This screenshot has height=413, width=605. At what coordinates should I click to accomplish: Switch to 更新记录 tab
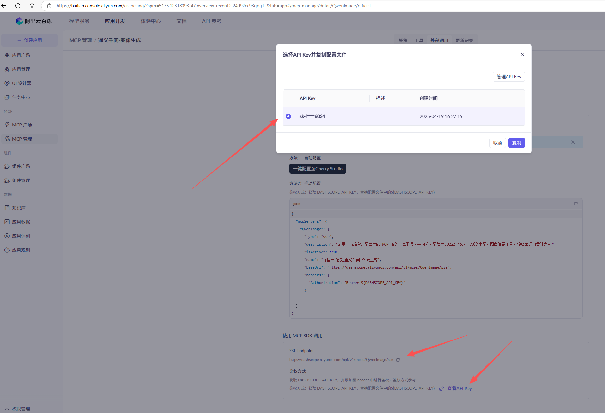(x=464, y=41)
